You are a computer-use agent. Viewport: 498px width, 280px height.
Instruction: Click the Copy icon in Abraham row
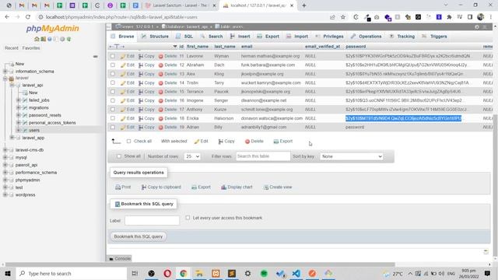tap(141, 65)
